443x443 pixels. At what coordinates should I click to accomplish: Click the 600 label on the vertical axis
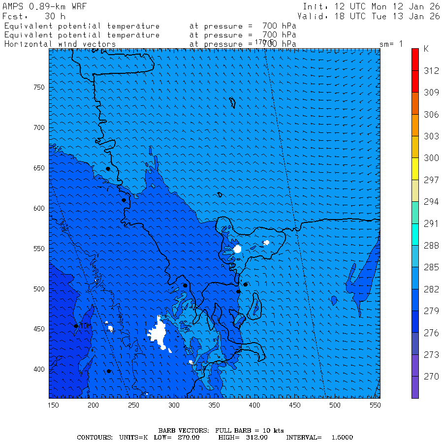point(39,209)
